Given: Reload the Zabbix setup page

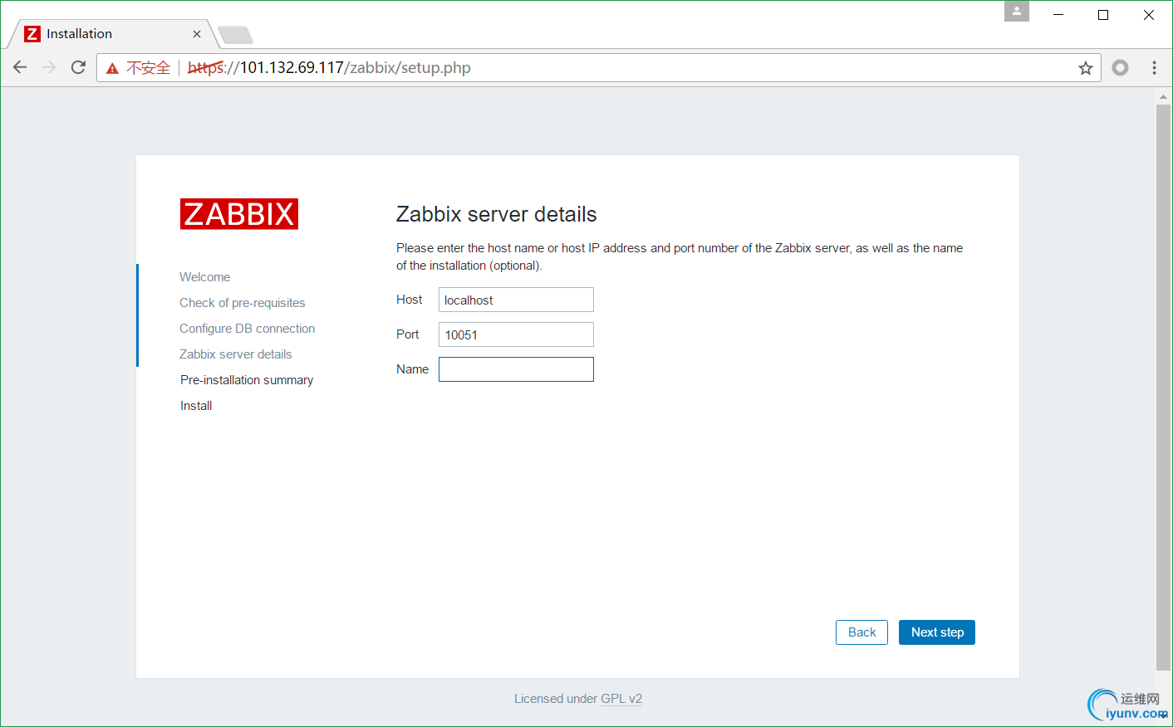Looking at the screenshot, I should point(78,67).
